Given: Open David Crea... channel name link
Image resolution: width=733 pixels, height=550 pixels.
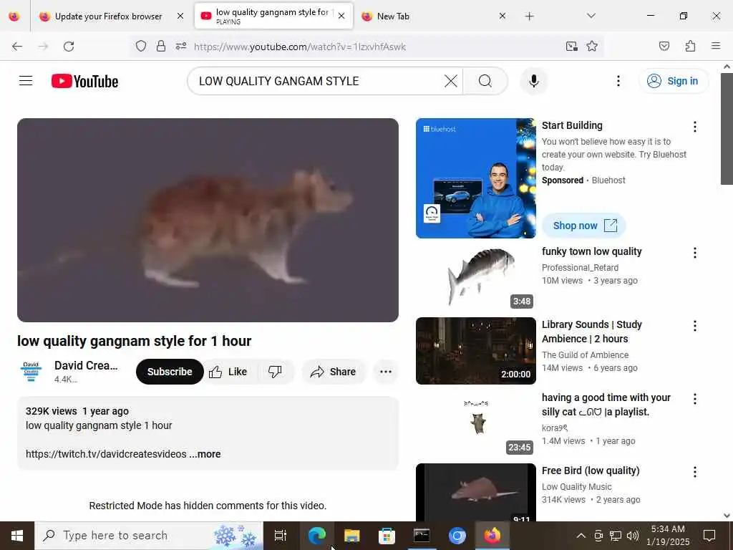Looking at the screenshot, I should pyautogui.click(x=86, y=365).
